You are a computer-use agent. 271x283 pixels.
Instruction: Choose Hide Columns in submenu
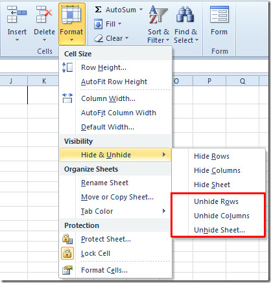[218, 170]
